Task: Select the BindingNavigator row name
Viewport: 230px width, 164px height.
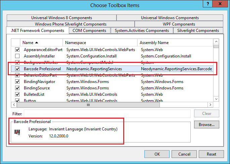Action: coord(40,82)
